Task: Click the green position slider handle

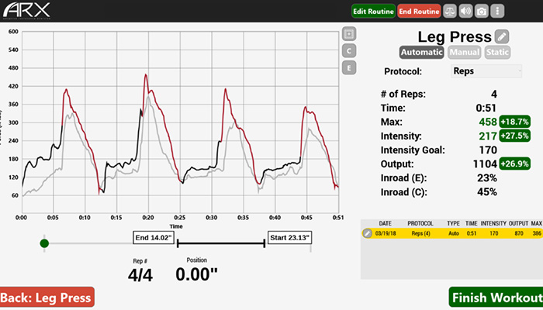Action: click(x=44, y=243)
